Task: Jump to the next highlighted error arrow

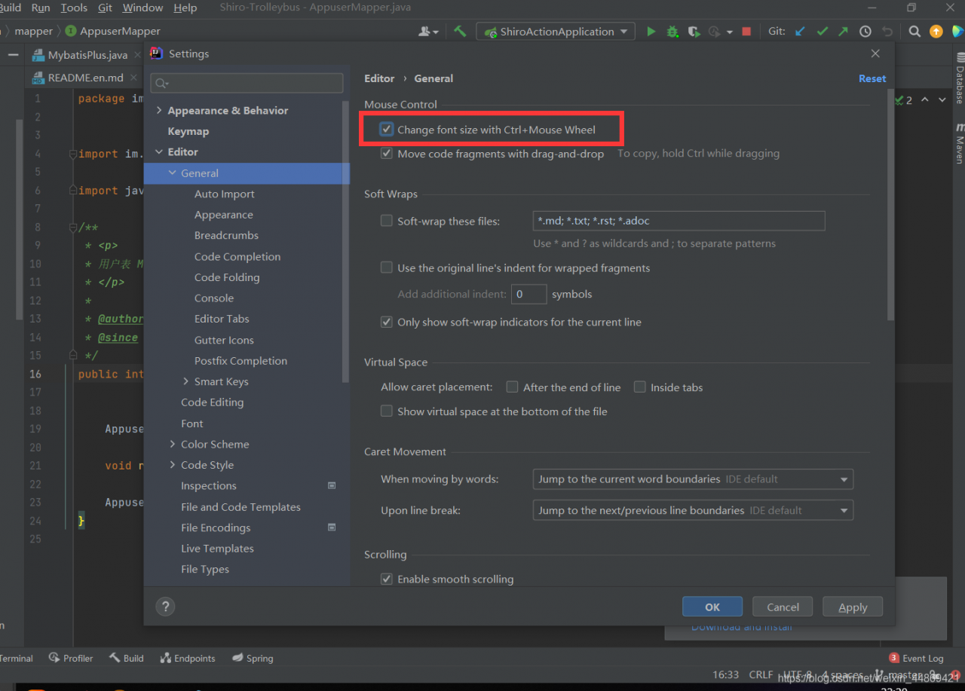Action: (x=943, y=99)
